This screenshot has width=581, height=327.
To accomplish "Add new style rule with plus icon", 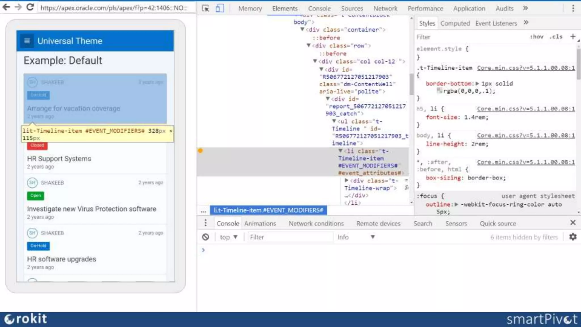I will (x=572, y=37).
